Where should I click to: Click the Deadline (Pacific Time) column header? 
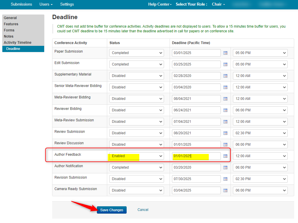pos(191,43)
